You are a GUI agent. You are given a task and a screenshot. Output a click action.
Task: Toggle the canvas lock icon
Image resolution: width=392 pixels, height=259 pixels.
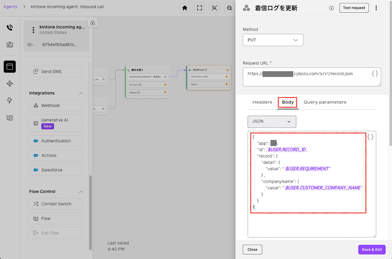click(x=93, y=23)
